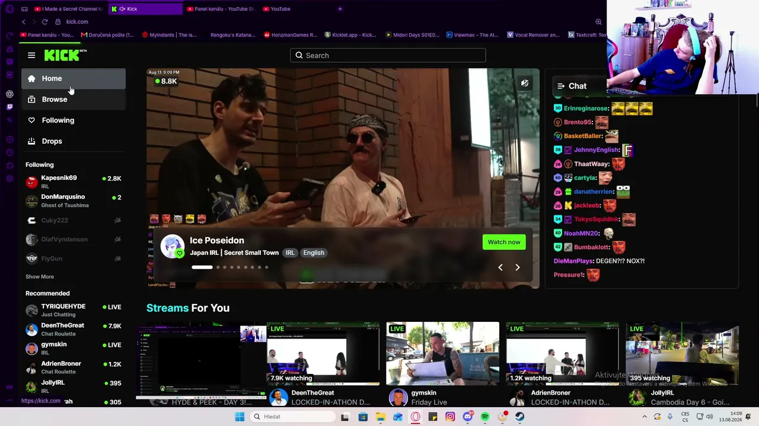Click username Erinreginarose in chat
Screen dimensions: 759x426
(x=586, y=108)
